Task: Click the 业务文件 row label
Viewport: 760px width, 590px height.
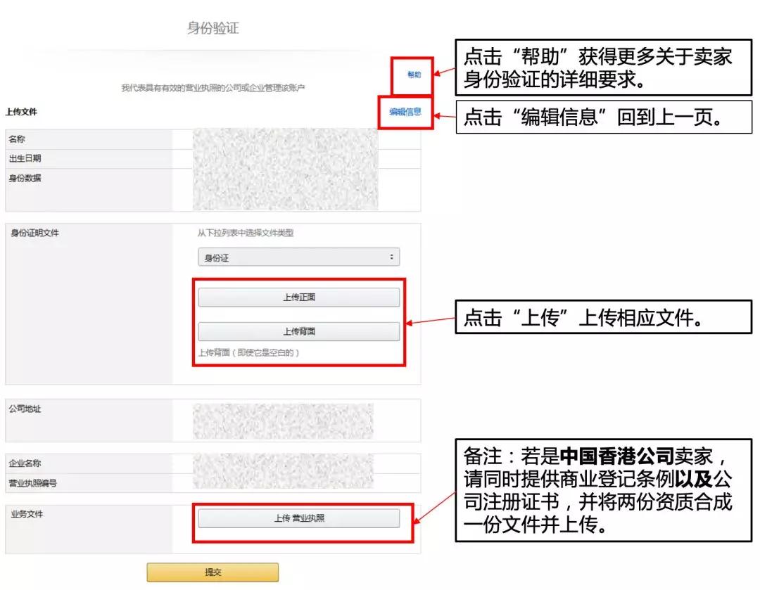Action: [x=25, y=518]
